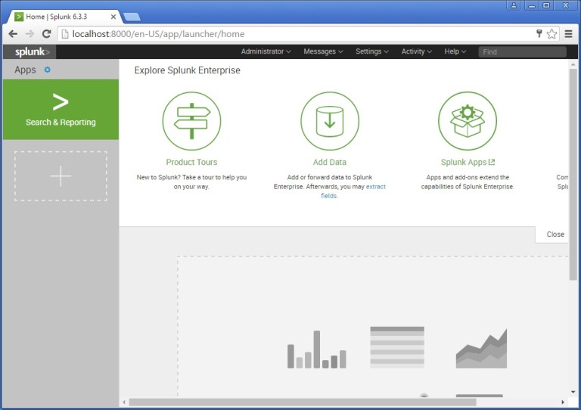Click the Splunk logo in the header

pos(30,51)
